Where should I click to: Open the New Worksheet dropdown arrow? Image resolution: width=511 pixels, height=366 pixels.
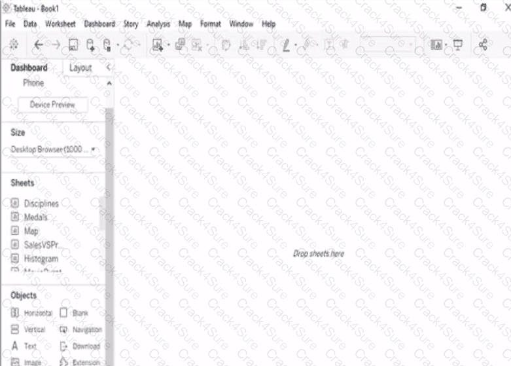coord(169,45)
